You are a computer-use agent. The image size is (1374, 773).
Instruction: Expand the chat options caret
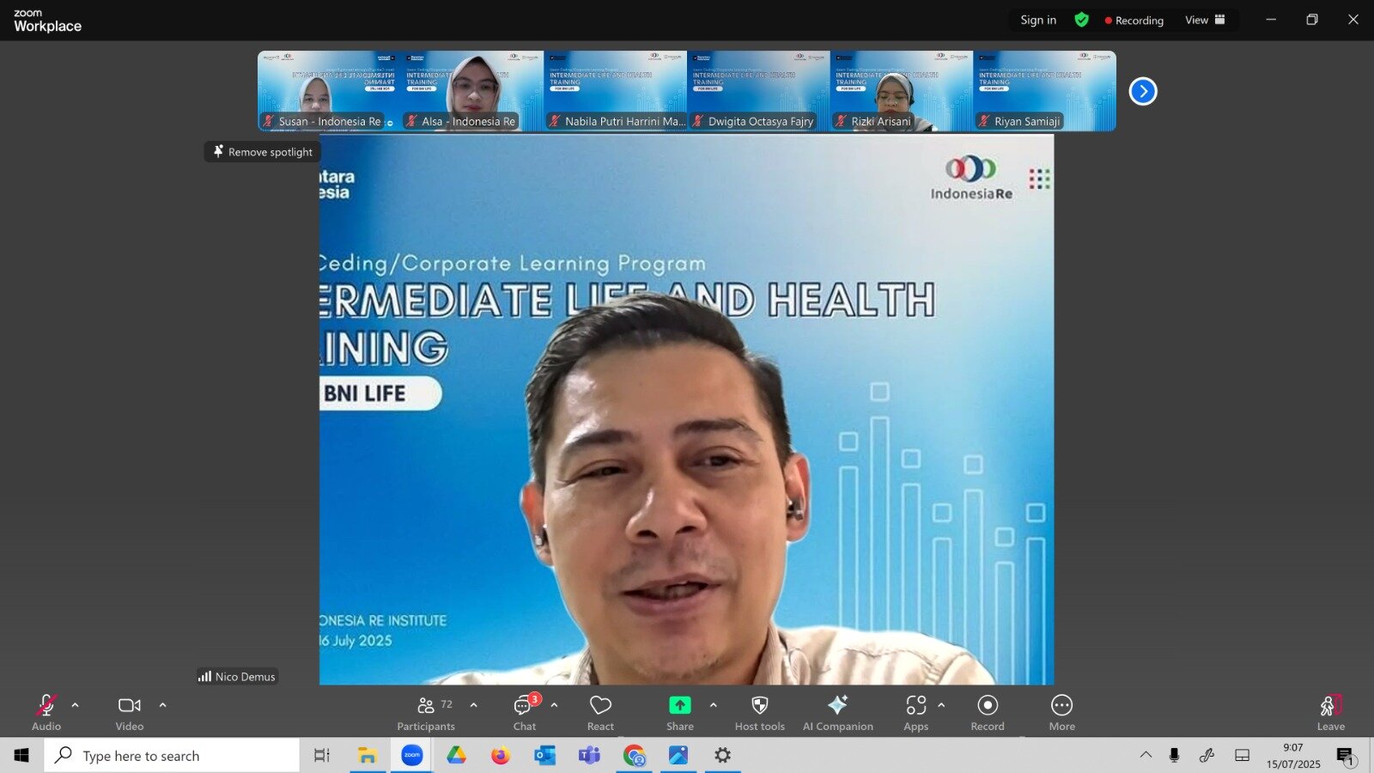coord(555,705)
